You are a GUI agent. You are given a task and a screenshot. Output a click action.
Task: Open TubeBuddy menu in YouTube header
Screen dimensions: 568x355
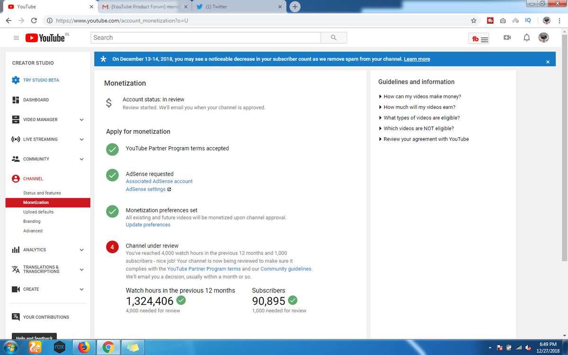[479, 39]
